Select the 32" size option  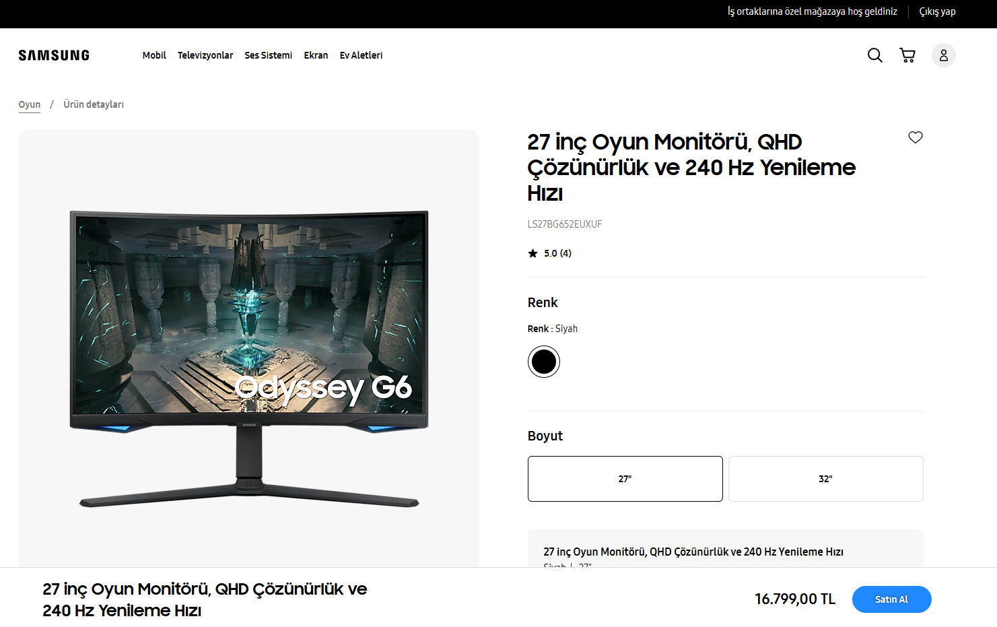coord(825,479)
